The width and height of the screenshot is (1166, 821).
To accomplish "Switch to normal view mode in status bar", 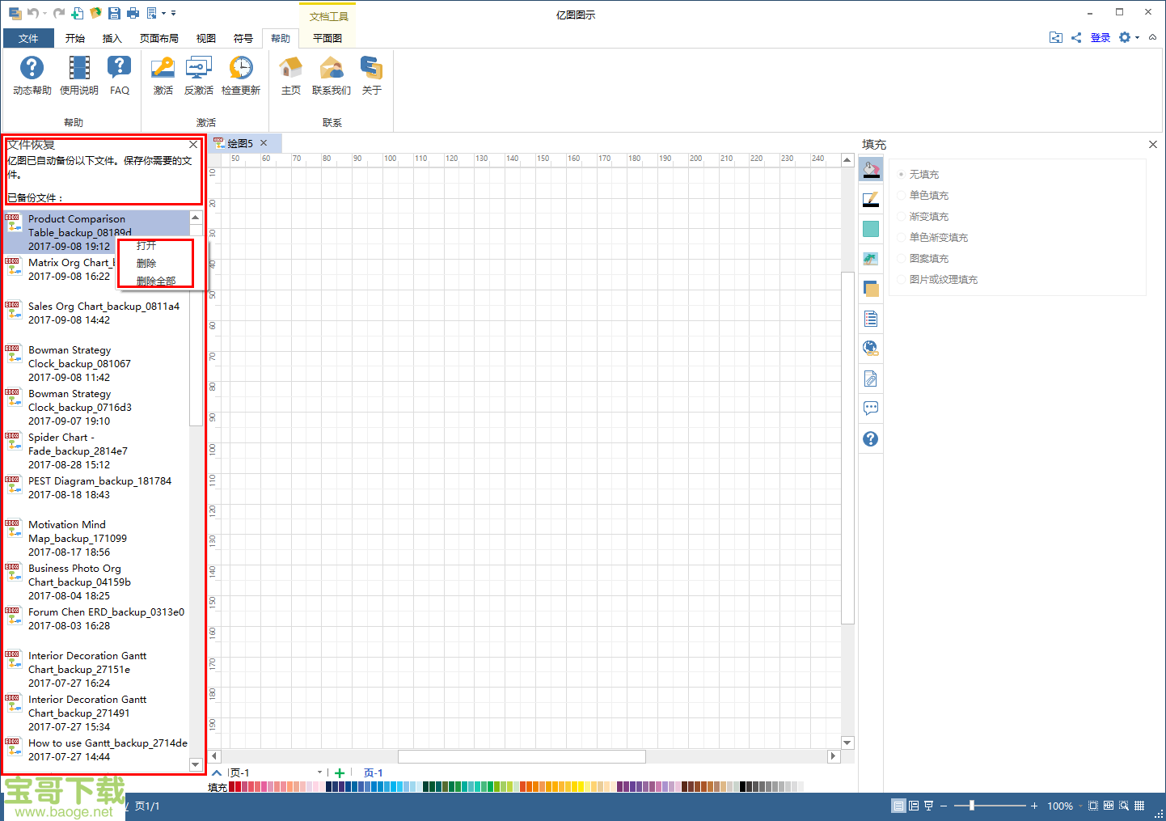I will (x=898, y=806).
